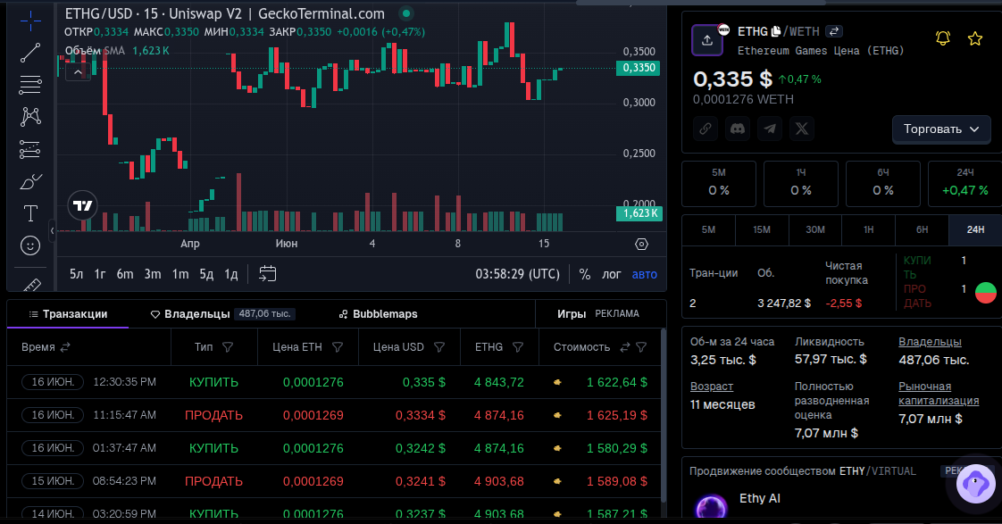Open the emoji icons tool
This screenshot has width=1002, height=524.
(x=30, y=245)
